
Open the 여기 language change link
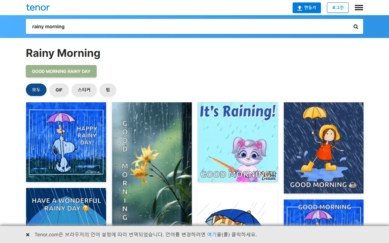(212, 234)
